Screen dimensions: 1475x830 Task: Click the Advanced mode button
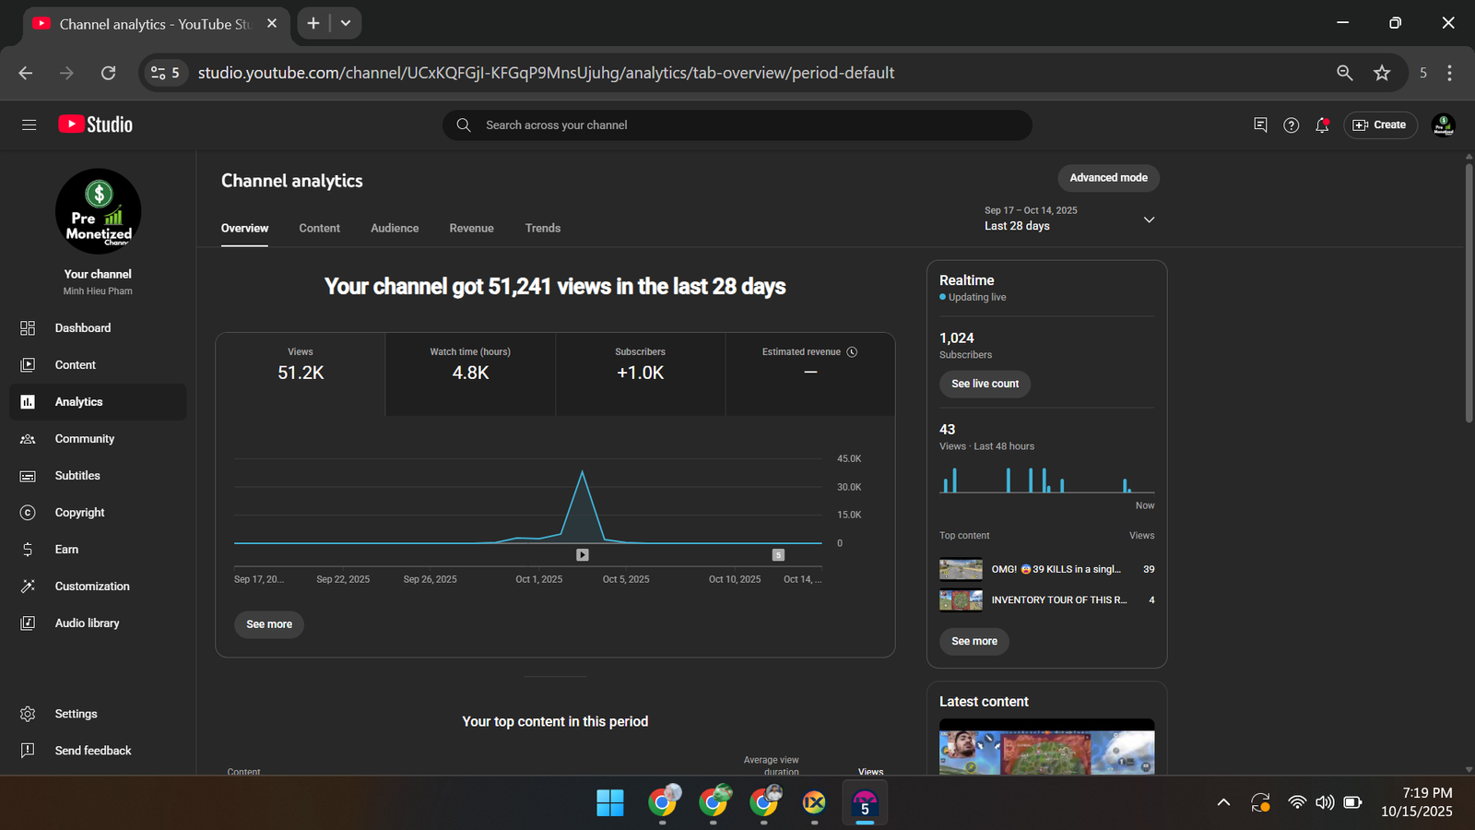click(x=1108, y=178)
